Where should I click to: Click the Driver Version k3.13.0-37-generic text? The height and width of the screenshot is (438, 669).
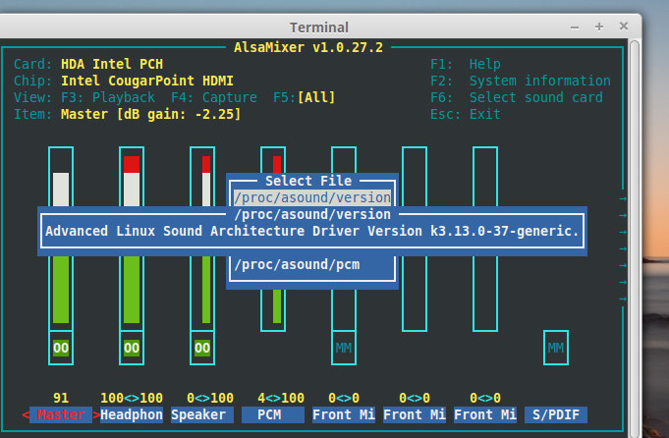[445, 231]
